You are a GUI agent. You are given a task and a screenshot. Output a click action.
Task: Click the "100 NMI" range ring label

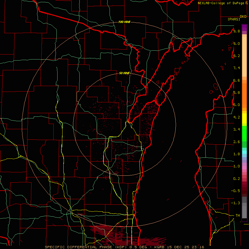[124, 22]
